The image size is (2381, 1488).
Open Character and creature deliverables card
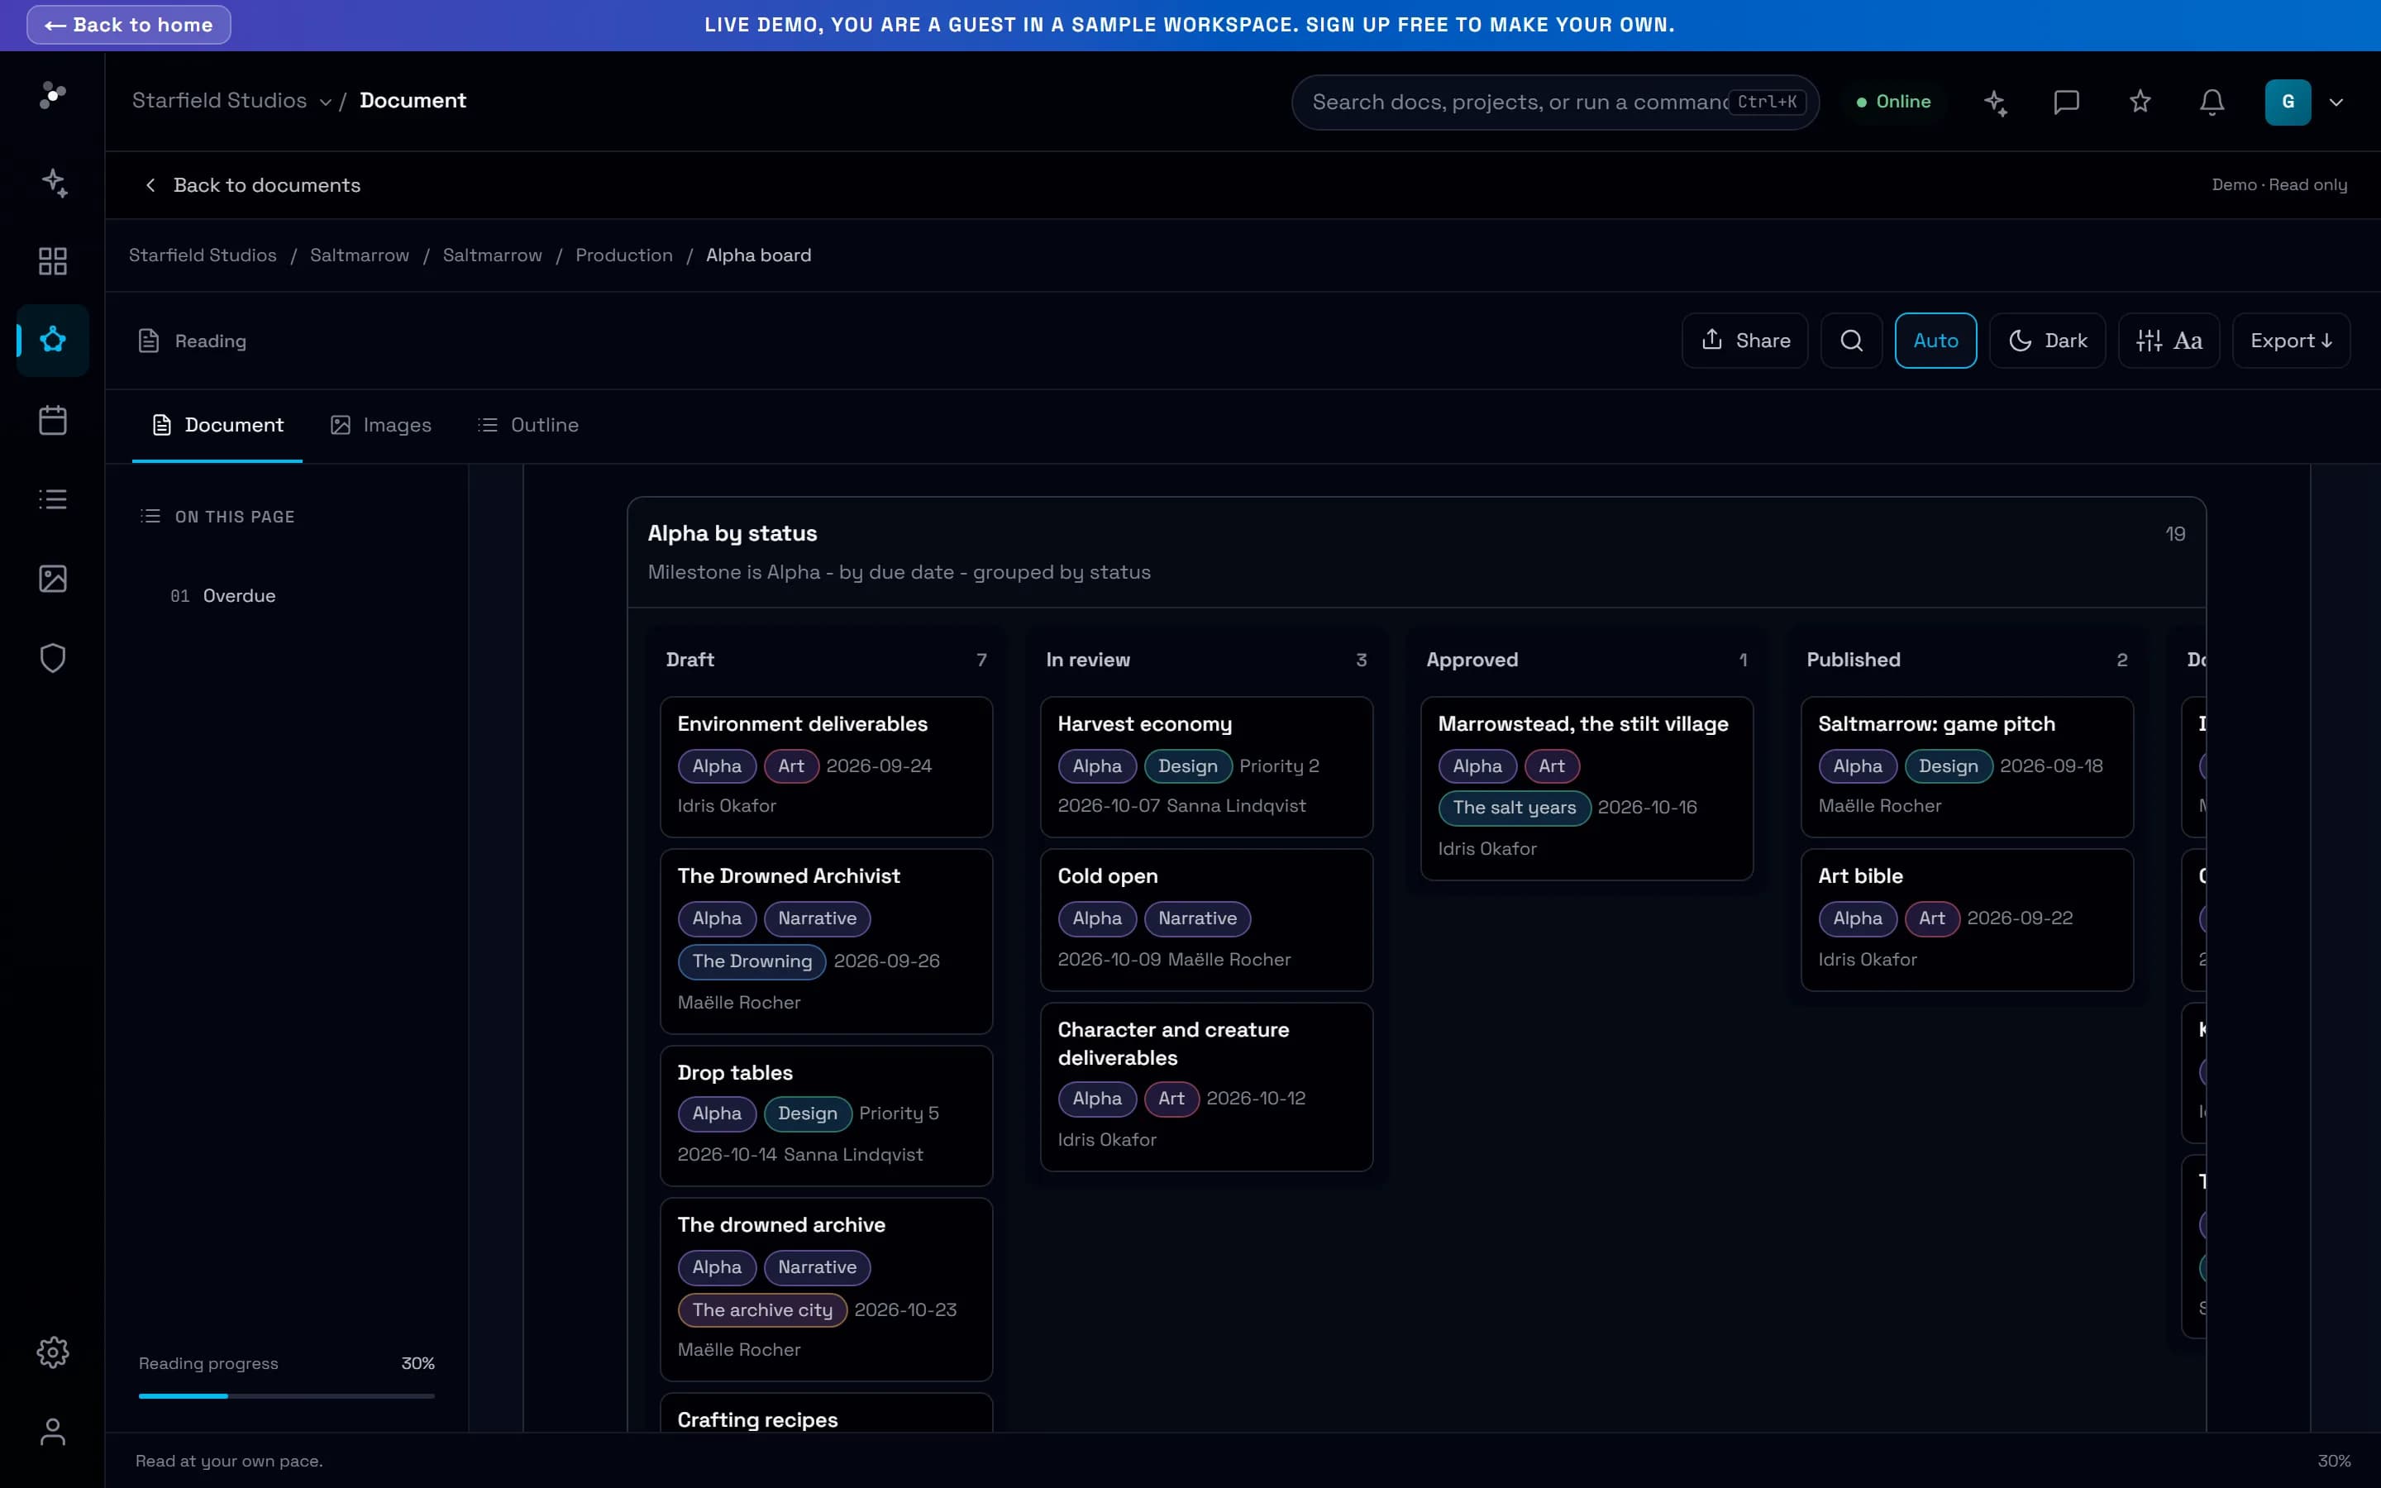pyautogui.click(x=1206, y=1086)
